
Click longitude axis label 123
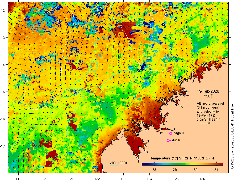[x=123, y=179]
